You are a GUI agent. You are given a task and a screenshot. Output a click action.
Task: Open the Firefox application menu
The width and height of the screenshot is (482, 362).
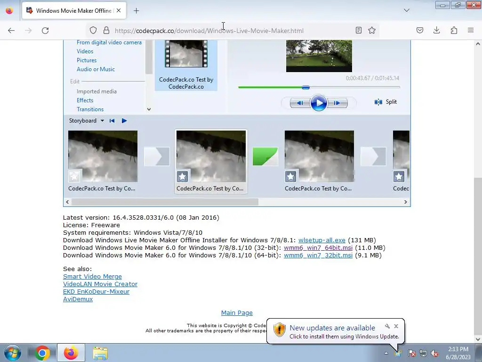471,30
